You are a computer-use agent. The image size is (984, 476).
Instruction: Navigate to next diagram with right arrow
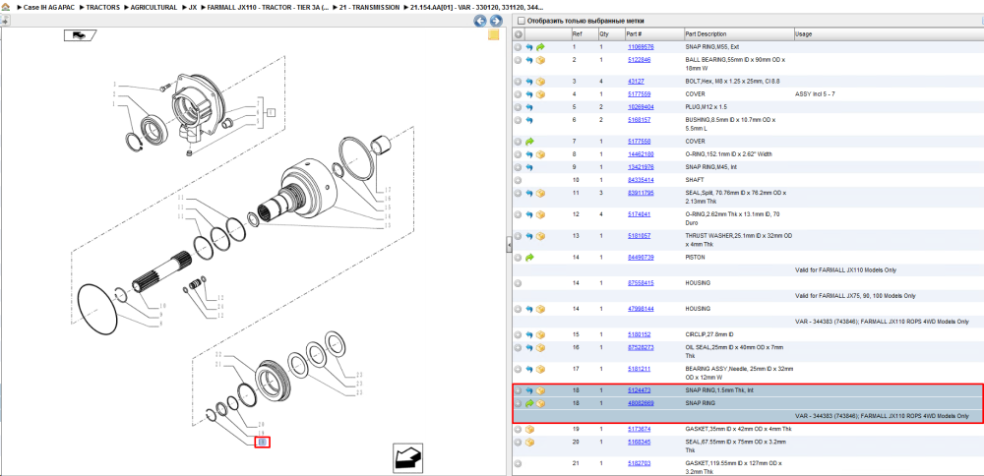pos(496,21)
